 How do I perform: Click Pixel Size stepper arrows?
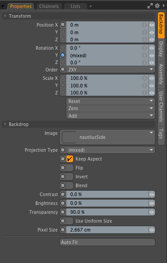pos(152,230)
